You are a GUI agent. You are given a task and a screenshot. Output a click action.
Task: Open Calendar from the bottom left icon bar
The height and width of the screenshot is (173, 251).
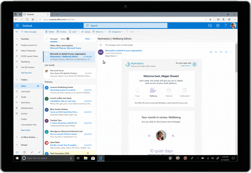coord(24,152)
